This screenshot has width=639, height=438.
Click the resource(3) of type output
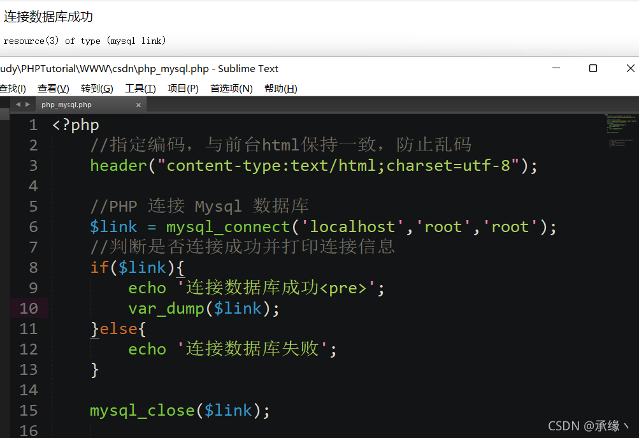(x=85, y=41)
